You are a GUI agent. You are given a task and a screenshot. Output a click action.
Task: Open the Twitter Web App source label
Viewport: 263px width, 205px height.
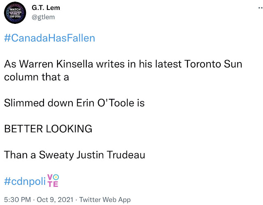(x=105, y=200)
